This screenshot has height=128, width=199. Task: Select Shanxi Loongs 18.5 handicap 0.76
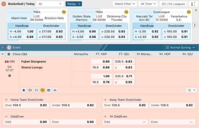click(101, 82)
